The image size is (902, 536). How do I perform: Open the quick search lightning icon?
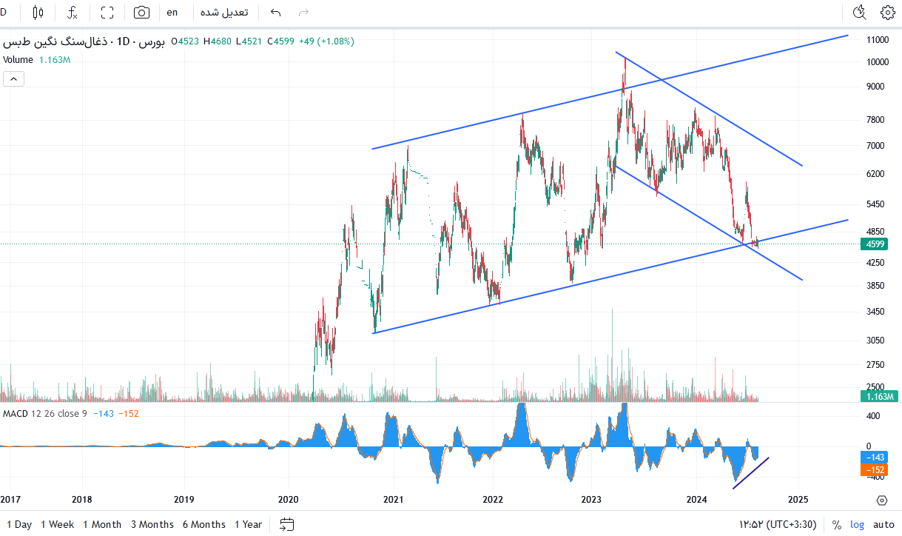coord(859,13)
